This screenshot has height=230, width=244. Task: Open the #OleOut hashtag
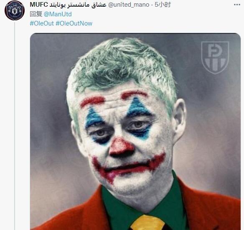pos(42,23)
